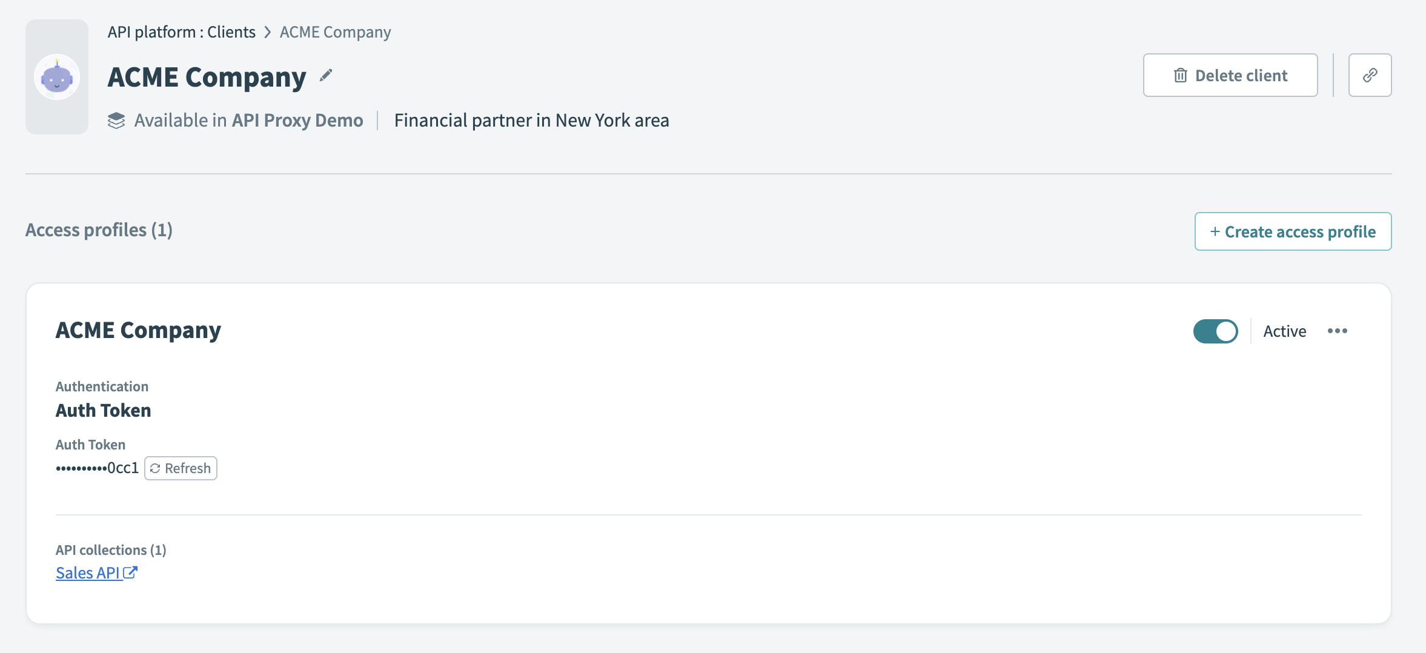The image size is (1426, 653).
Task: Click the Active status label
Action: [x=1284, y=331]
